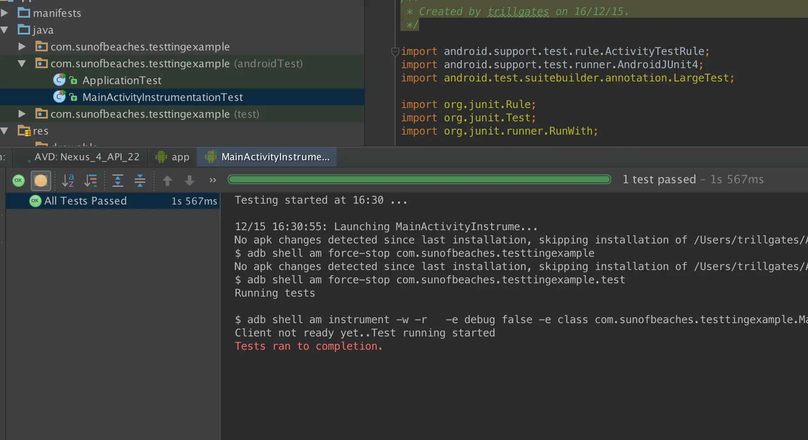808x440 pixels.
Task: Expand the first com.sunofbeaches.testtingexample package
Action: click(x=22, y=46)
